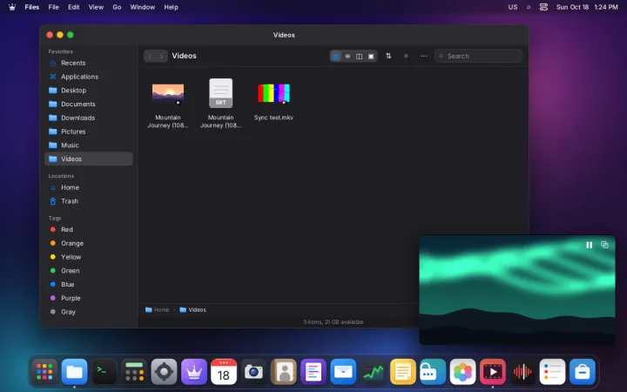
Task: Filter by the Green tag
Action: coord(88,270)
